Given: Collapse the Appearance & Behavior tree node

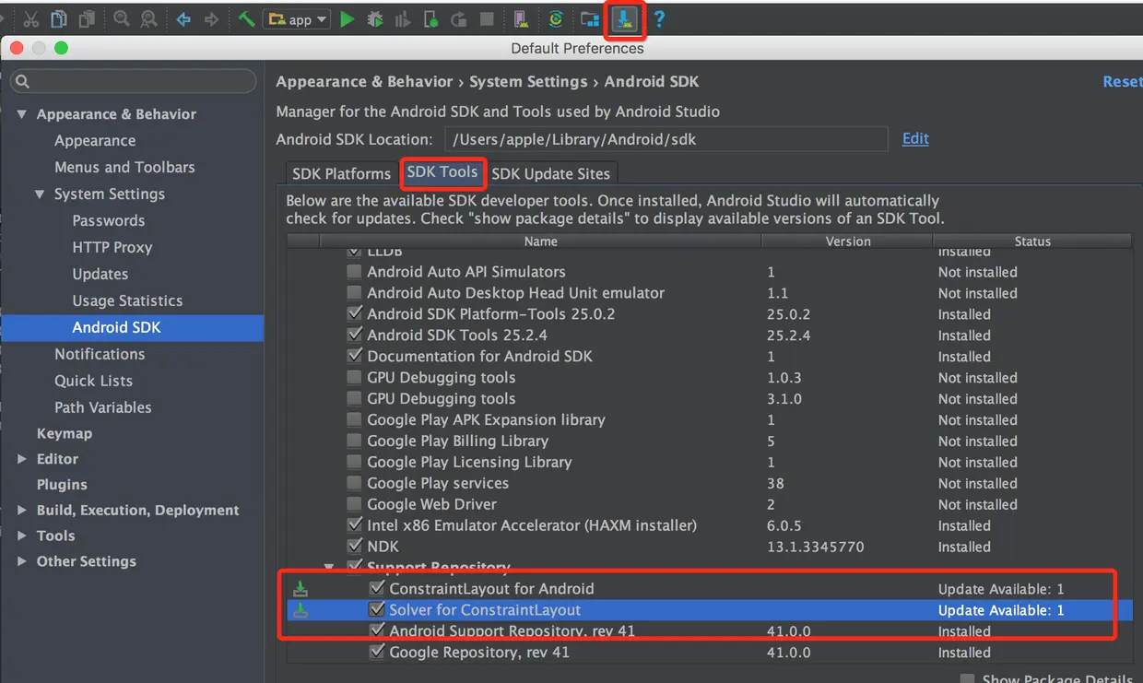Looking at the screenshot, I should tap(21, 114).
